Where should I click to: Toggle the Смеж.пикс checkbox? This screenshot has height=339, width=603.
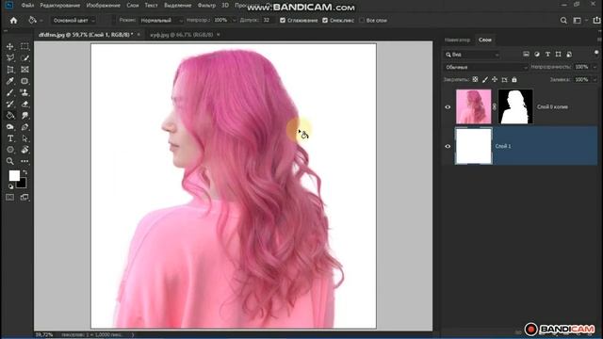coord(325,21)
